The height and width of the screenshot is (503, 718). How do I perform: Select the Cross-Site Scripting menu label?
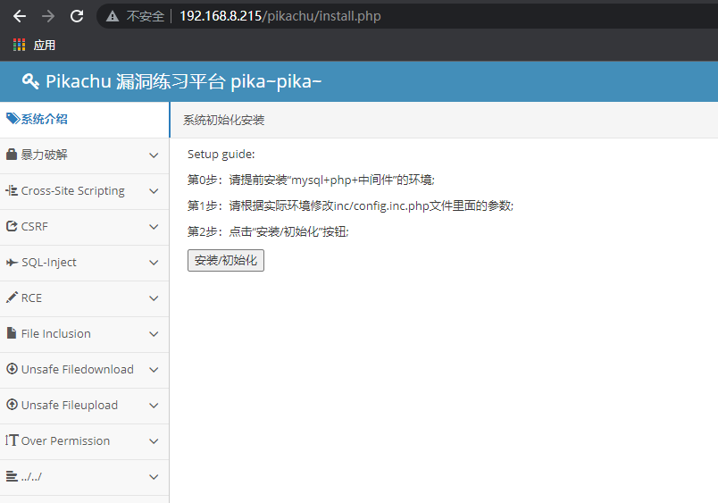point(73,190)
